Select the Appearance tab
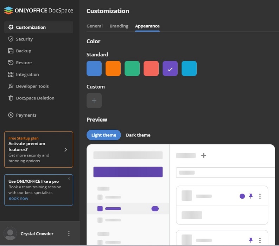The width and height of the screenshot is (279, 246). pyautogui.click(x=147, y=26)
